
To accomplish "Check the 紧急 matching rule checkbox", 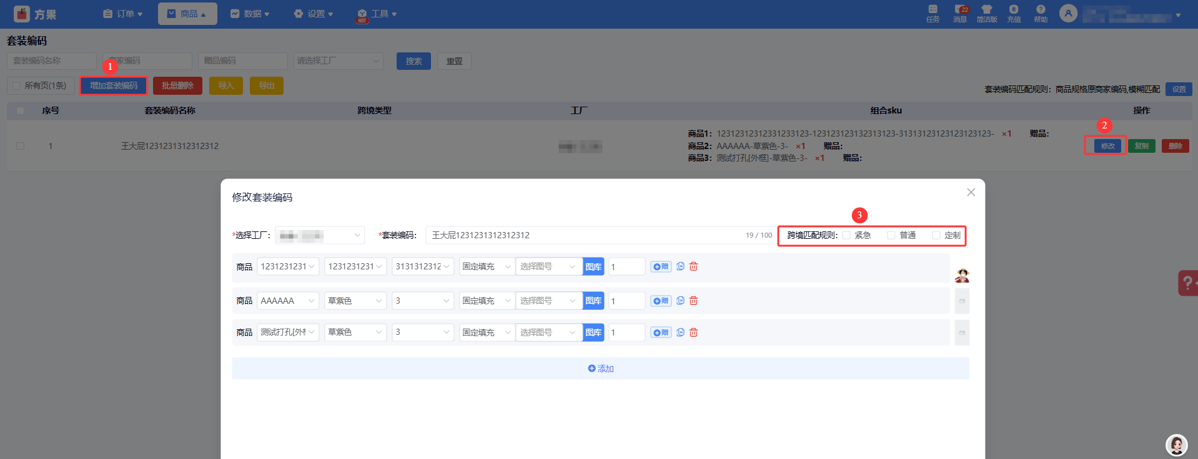I will click(x=846, y=235).
